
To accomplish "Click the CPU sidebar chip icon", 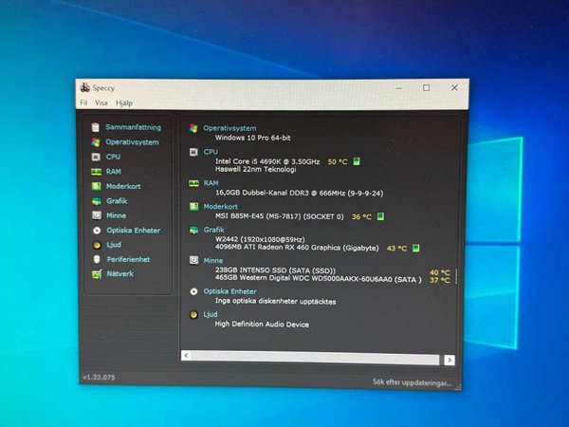I will pyautogui.click(x=96, y=157).
